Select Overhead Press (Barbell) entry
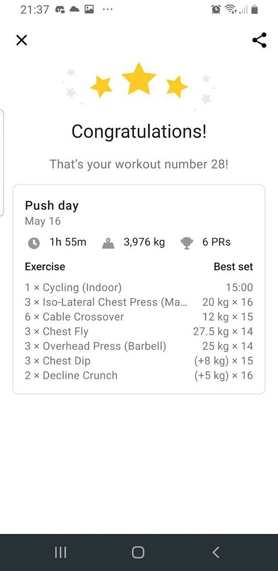The image size is (278, 571). click(x=139, y=346)
